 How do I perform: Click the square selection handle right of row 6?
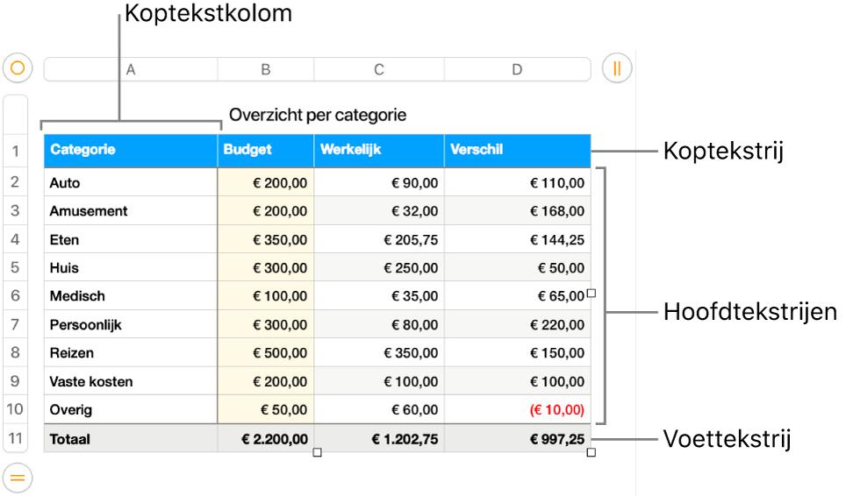click(591, 294)
